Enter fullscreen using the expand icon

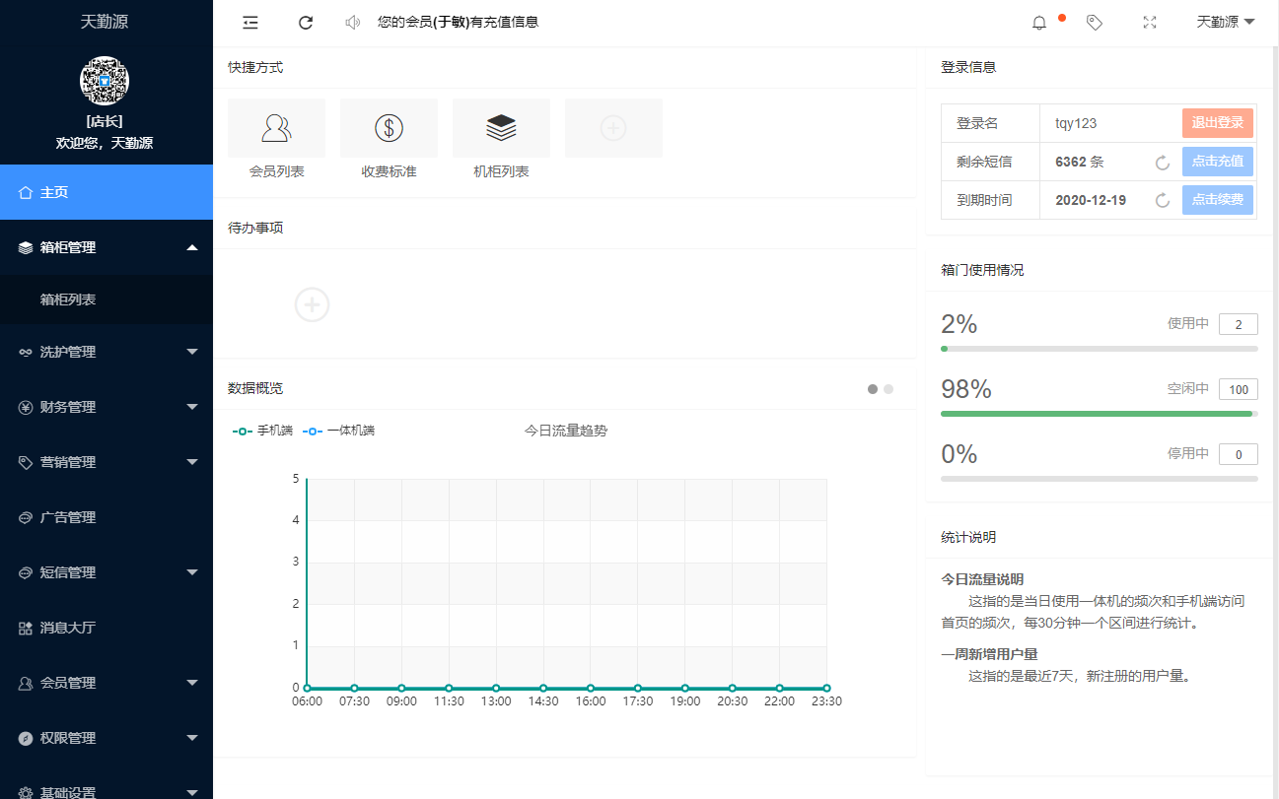[x=1149, y=22]
